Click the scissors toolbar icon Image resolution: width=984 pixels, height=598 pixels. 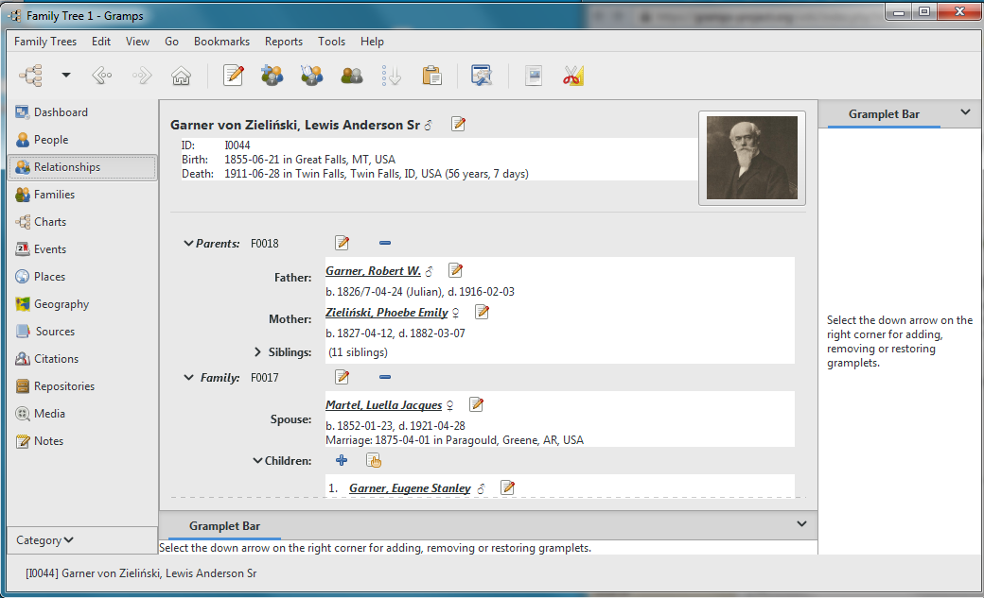[573, 76]
